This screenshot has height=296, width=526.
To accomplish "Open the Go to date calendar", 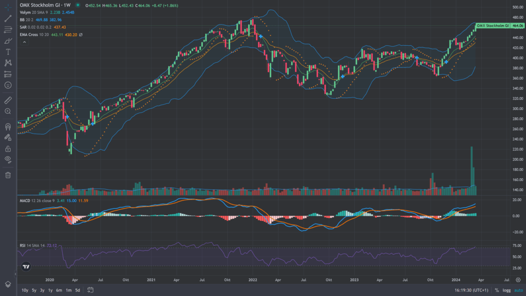I will 89,290.
